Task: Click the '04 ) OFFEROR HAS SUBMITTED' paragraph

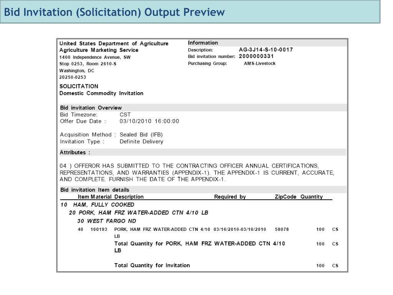Action: 197,172
